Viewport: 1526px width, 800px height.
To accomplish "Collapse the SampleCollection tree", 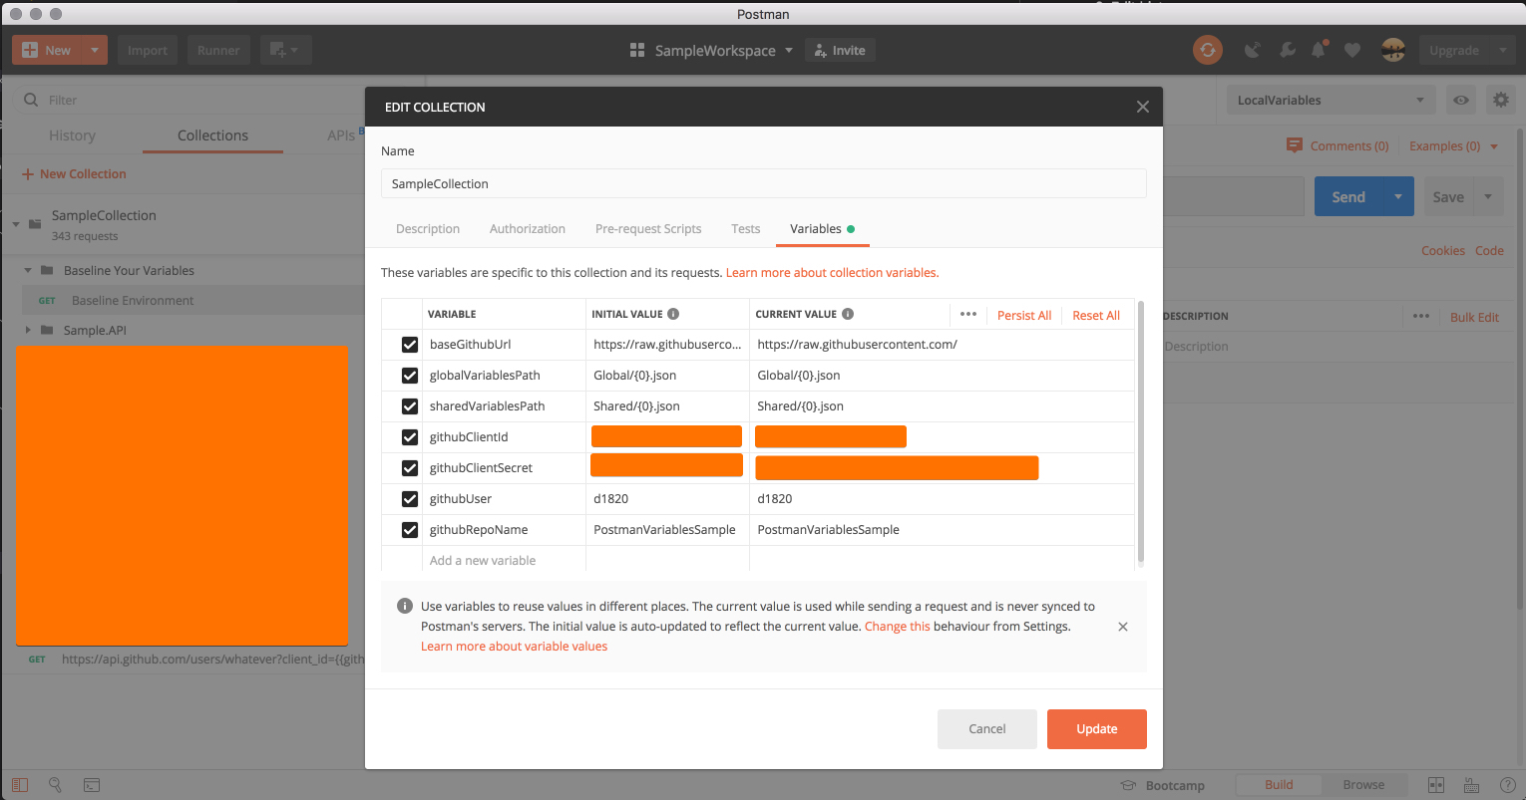I will coord(16,224).
